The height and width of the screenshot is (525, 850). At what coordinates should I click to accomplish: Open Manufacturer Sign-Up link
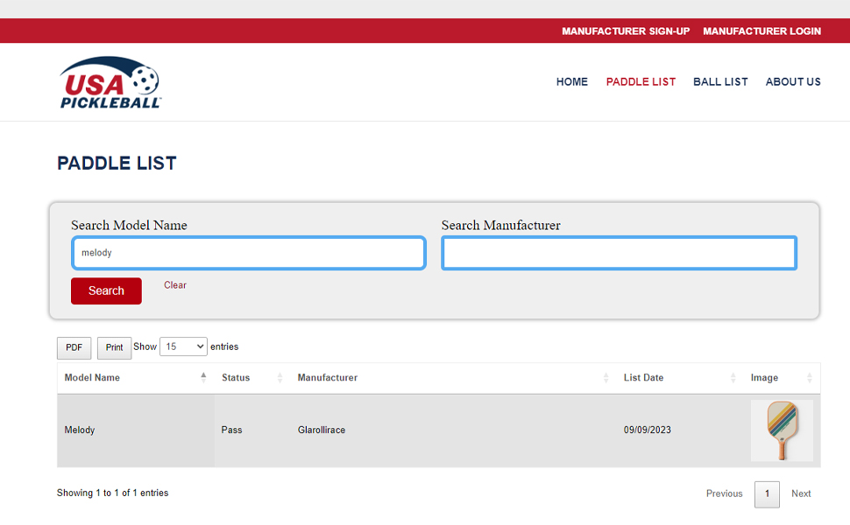click(x=626, y=31)
